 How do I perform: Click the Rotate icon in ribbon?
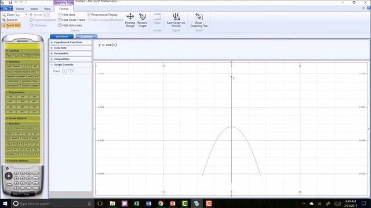31,14
